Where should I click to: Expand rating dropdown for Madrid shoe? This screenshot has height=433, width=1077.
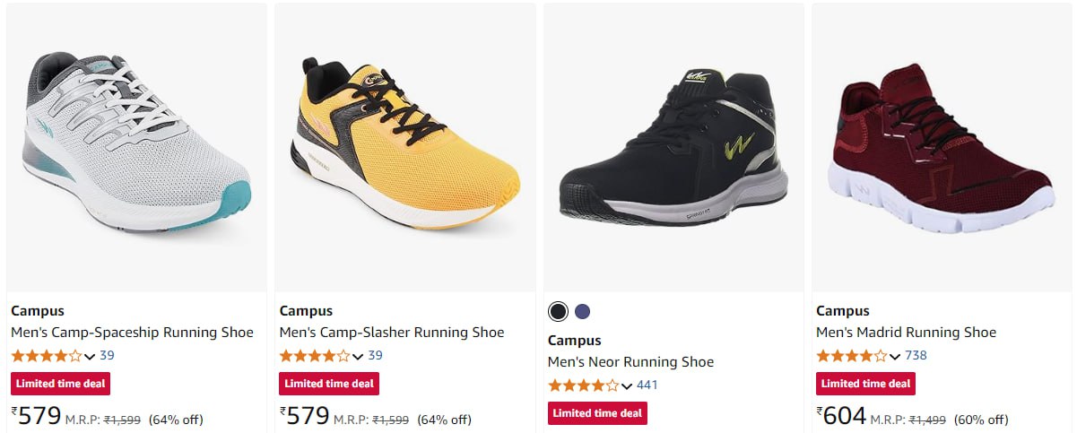coord(894,356)
